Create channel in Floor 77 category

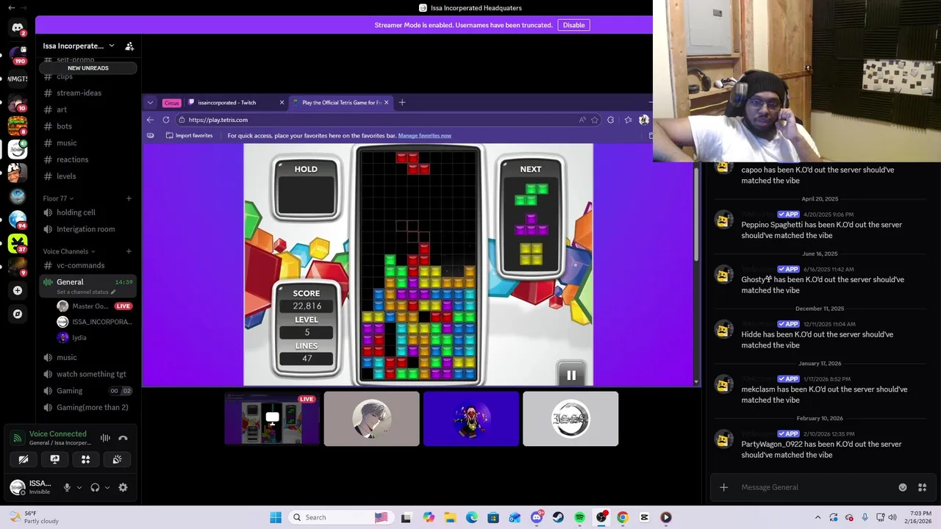(129, 198)
